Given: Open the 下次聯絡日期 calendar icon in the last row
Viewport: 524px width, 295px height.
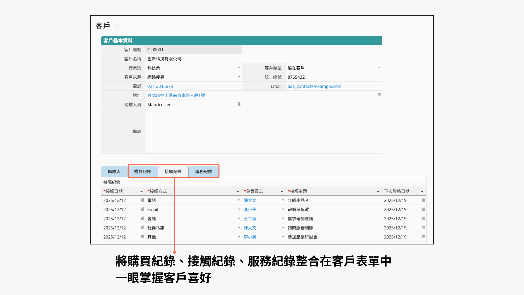Looking at the screenshot, I should tap(423, 237).
